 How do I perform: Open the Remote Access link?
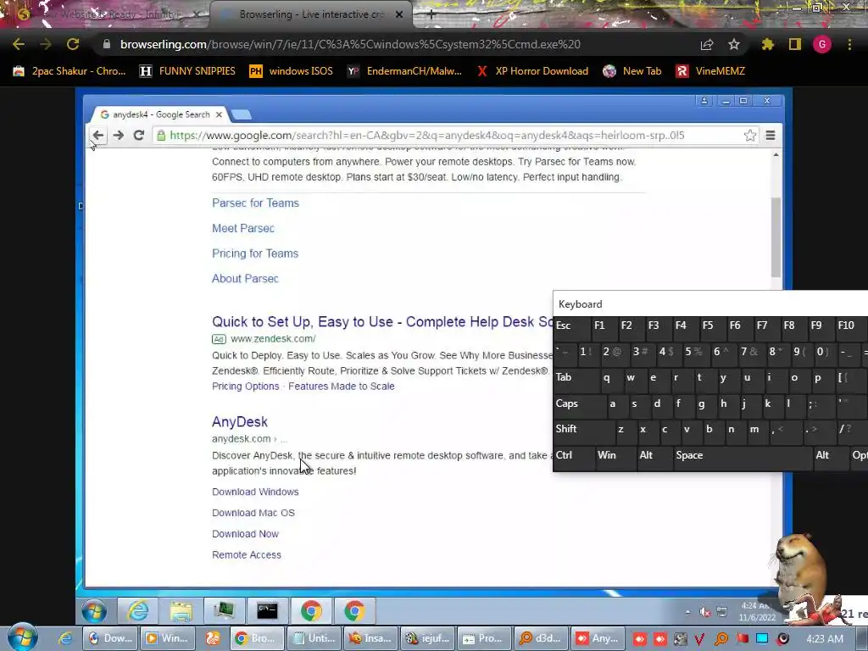[247, 554]
